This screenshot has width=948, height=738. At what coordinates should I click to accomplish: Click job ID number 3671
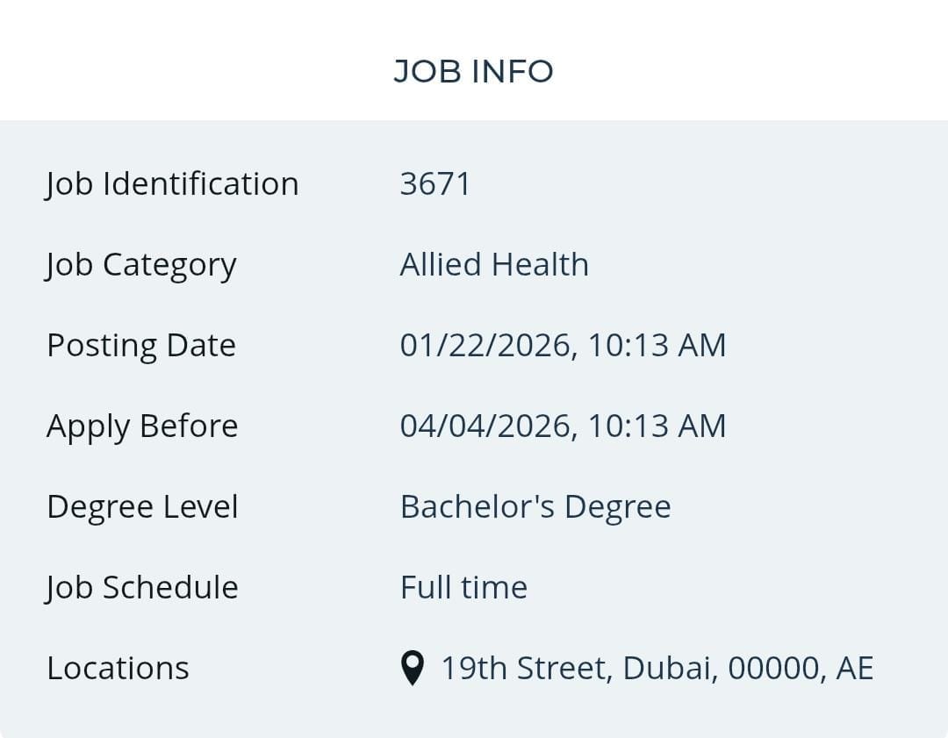(435, 184)
